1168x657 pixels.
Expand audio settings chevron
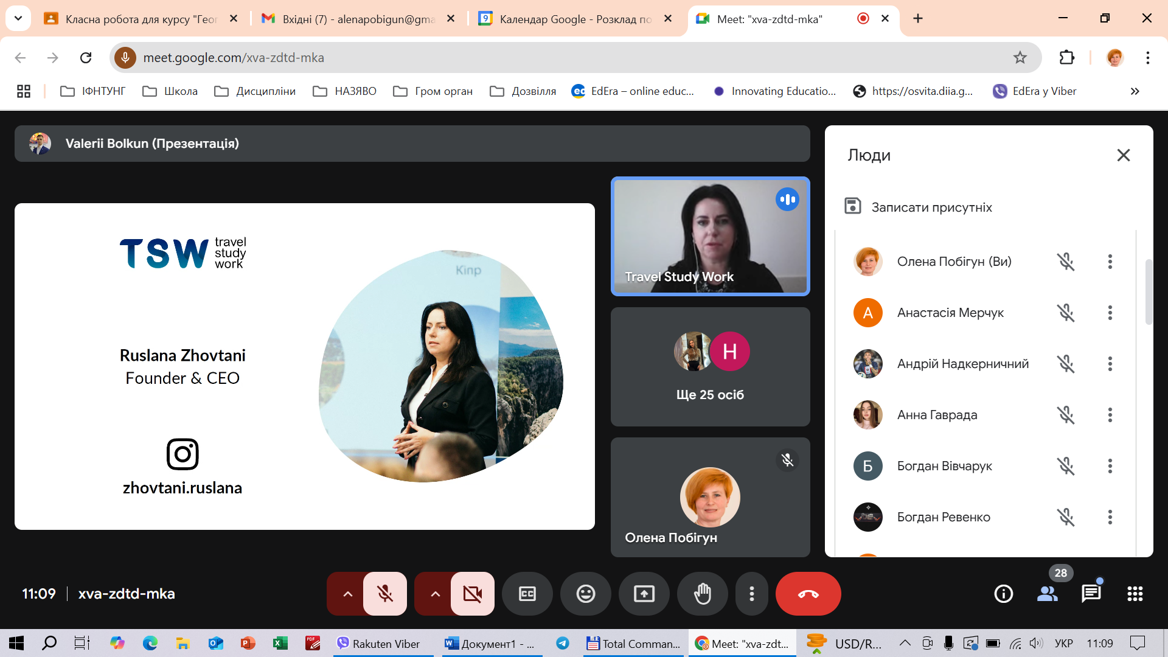pos(347,594)
